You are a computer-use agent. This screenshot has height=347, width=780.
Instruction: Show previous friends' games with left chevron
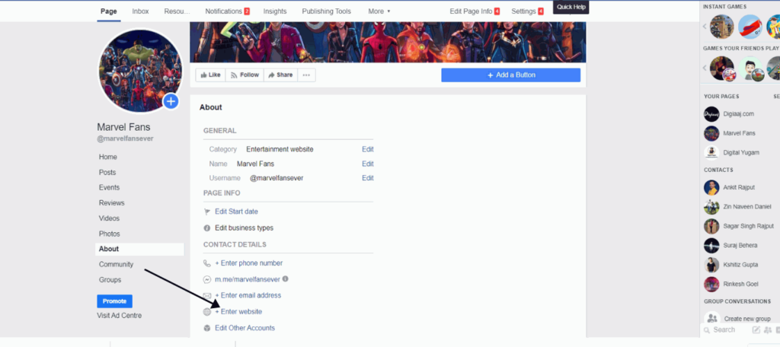coord(705,68)
